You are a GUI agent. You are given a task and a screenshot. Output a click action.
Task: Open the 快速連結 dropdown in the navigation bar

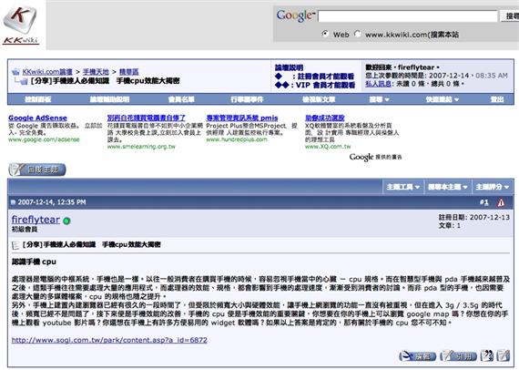tap(443, 99)
